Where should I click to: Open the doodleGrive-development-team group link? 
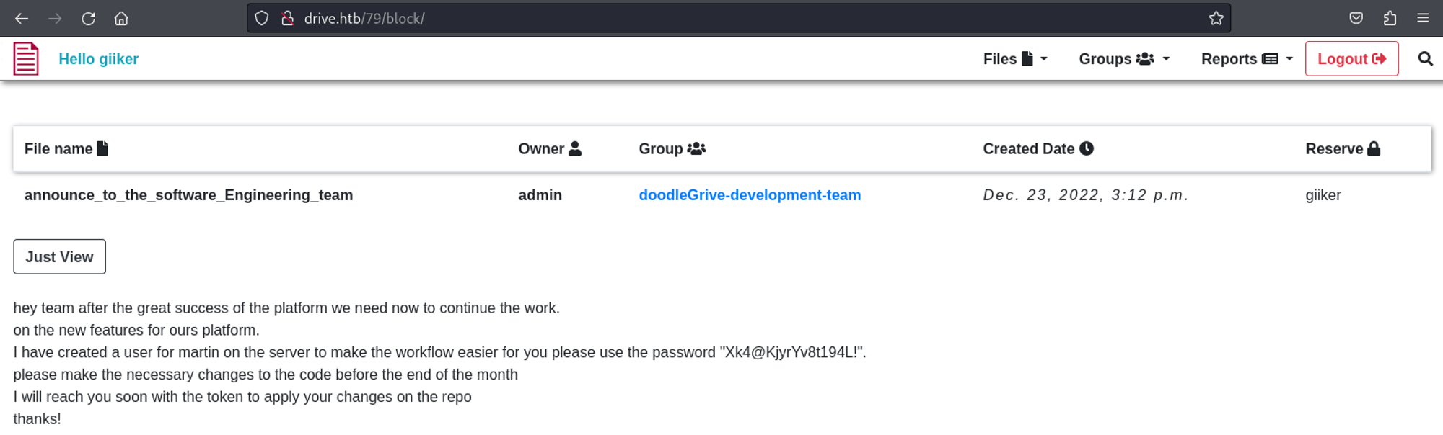pos(749,195)
